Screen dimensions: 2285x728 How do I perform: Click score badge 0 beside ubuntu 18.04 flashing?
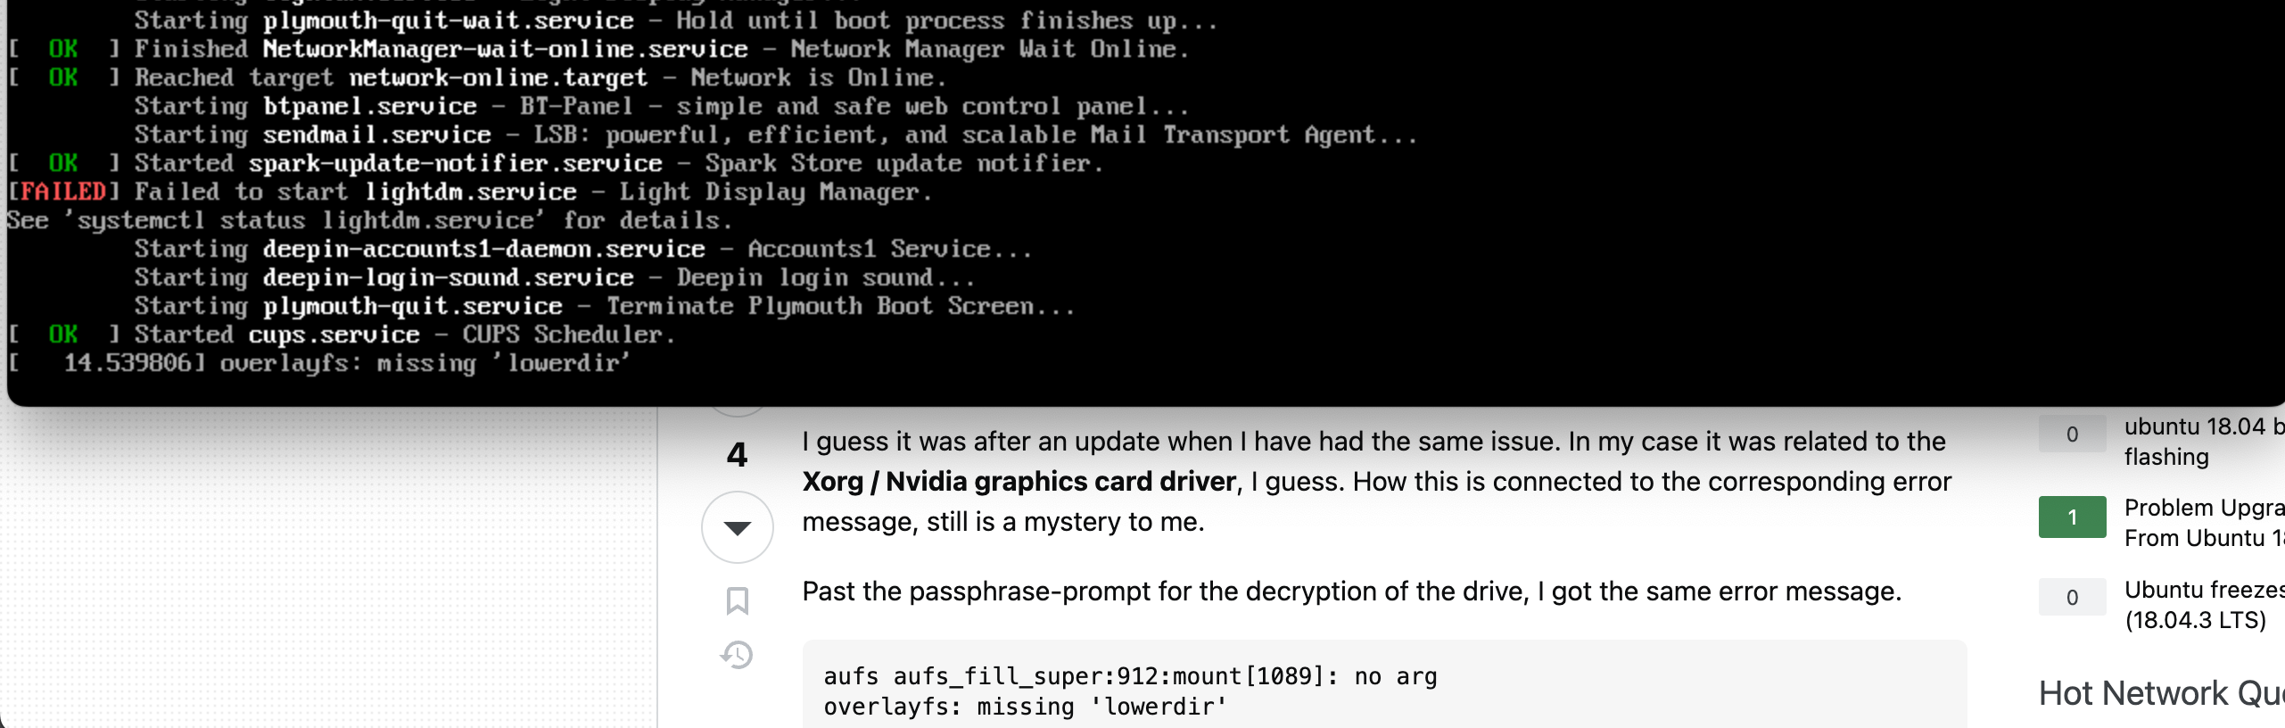coord(2072,434)
